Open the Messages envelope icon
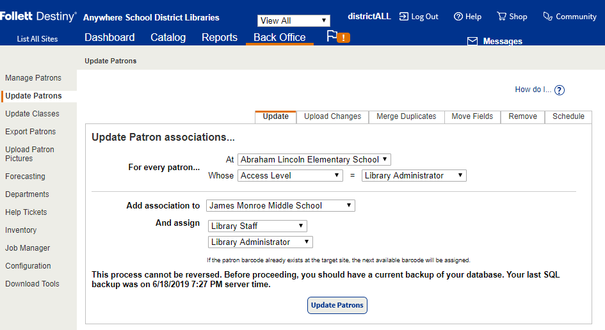The height and width of the screenshot is (330, 605). click(472, 42)
